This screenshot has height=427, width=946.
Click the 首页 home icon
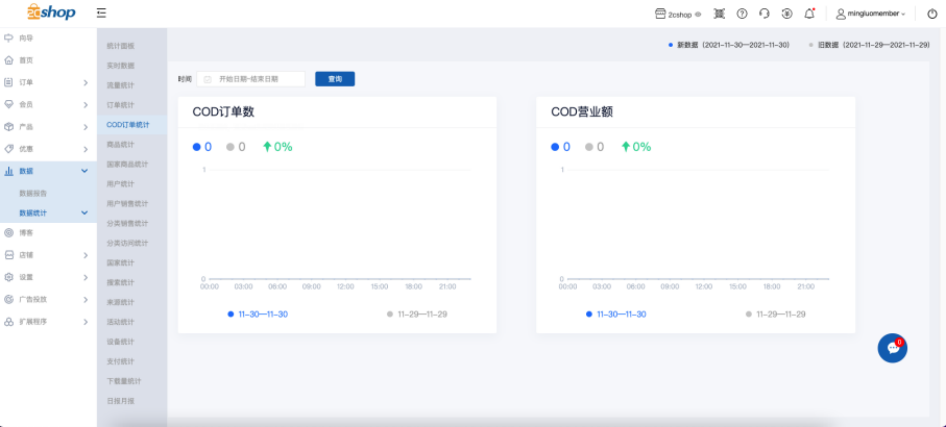point(9,60)
